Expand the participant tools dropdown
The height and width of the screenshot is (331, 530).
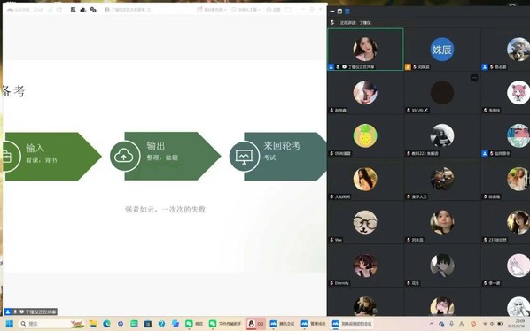246,10
